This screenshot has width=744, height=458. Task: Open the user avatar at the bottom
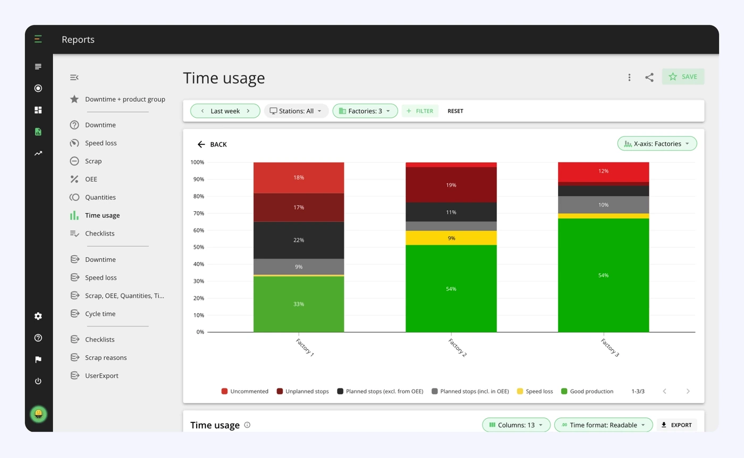point(38,413)
